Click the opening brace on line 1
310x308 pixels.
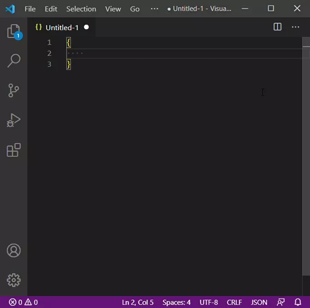pyautogui.click(x=68, y=43)
